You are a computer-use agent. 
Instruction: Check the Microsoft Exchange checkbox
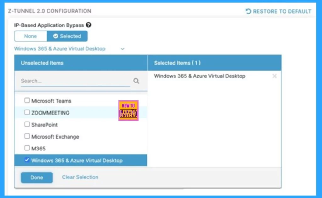[27, 136]
